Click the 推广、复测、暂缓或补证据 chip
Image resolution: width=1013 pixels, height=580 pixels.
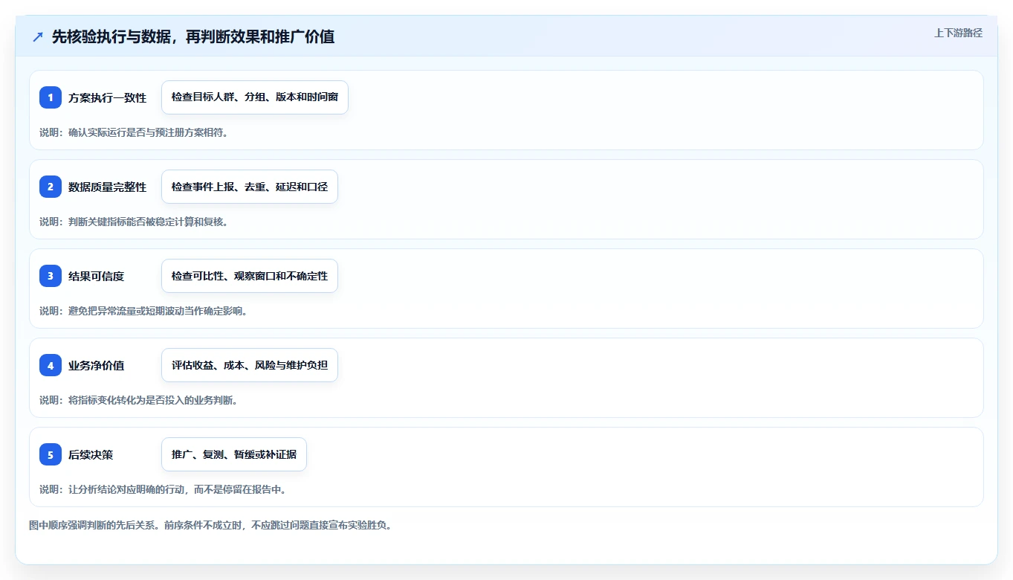[234, 454]
